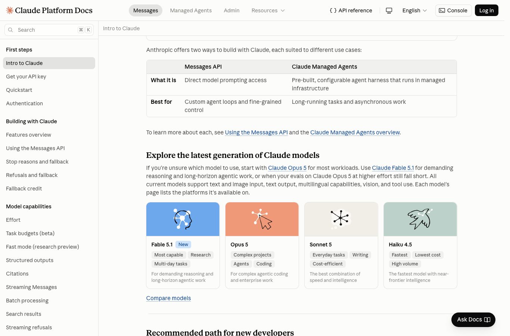Click the book icon in Ask Docs

pos(487,320)
